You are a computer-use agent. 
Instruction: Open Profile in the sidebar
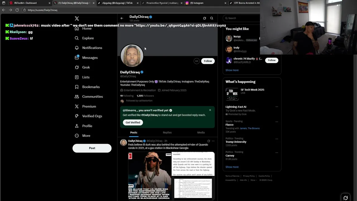coord(83,126)
